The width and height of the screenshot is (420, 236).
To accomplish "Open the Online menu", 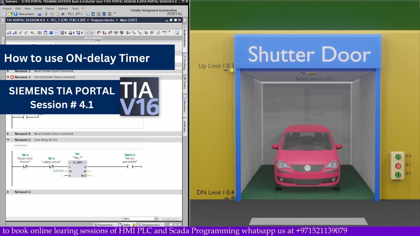I will 50,9.
